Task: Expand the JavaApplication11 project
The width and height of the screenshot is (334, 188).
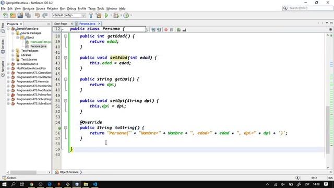Action: click(8, 64)
